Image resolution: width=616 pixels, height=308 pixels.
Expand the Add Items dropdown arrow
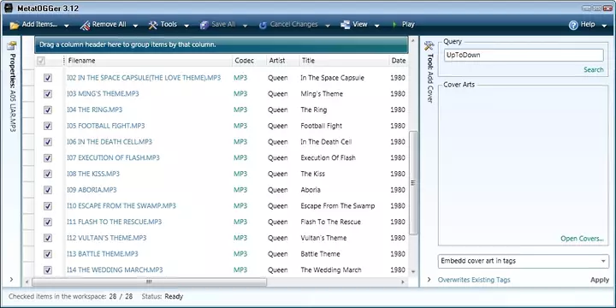(x=67, y=27)
